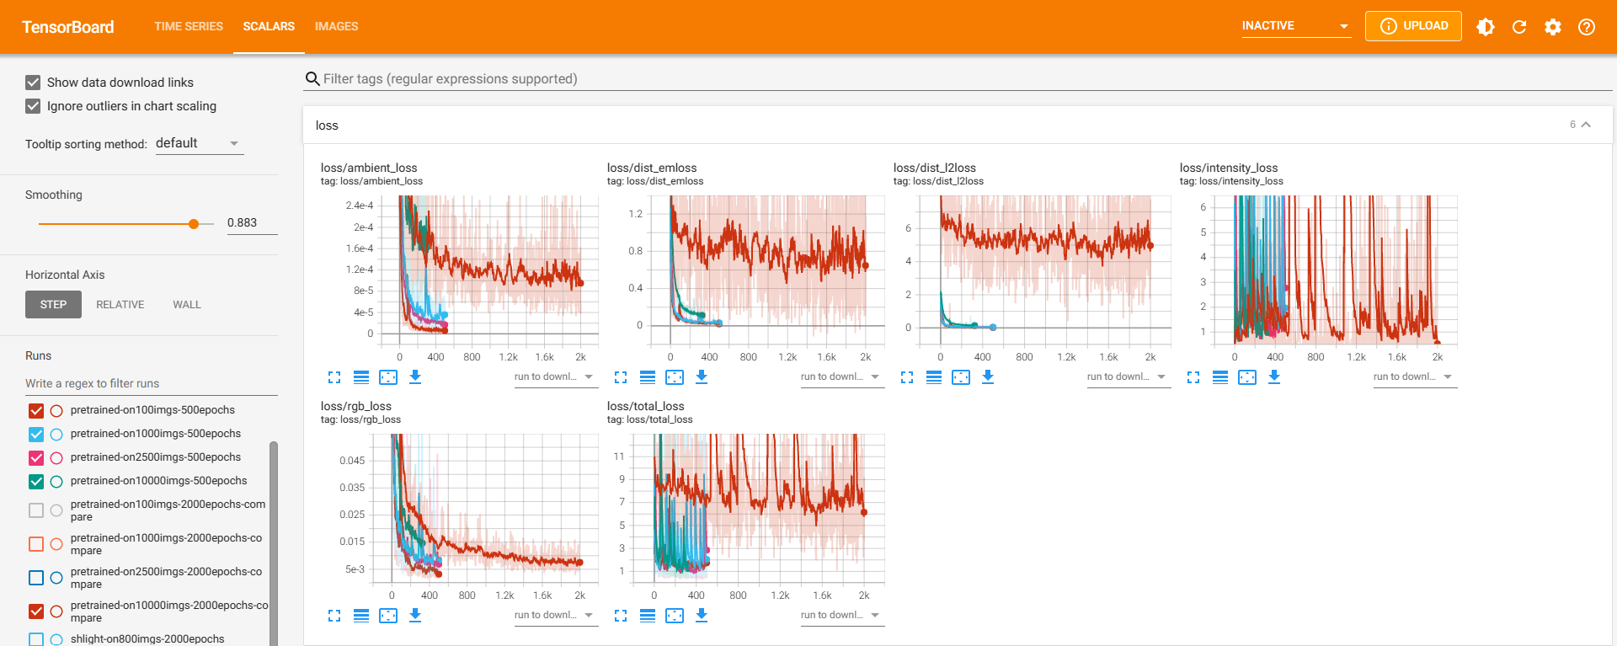Viewport: 1617px width, 646px height.
Task: Expand loss/dist_emloss chart to full size
Action: (x=621, y=377)
